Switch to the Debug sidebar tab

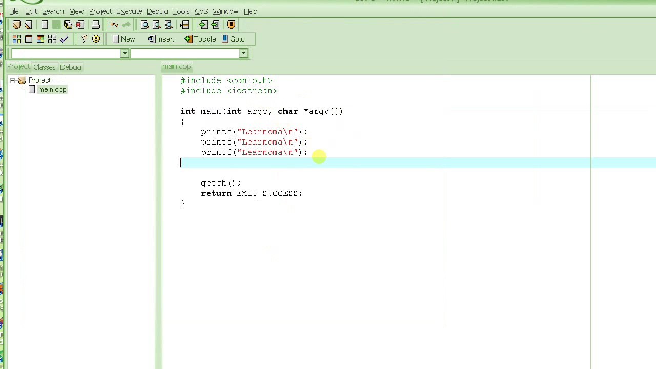tap(71, 67)
